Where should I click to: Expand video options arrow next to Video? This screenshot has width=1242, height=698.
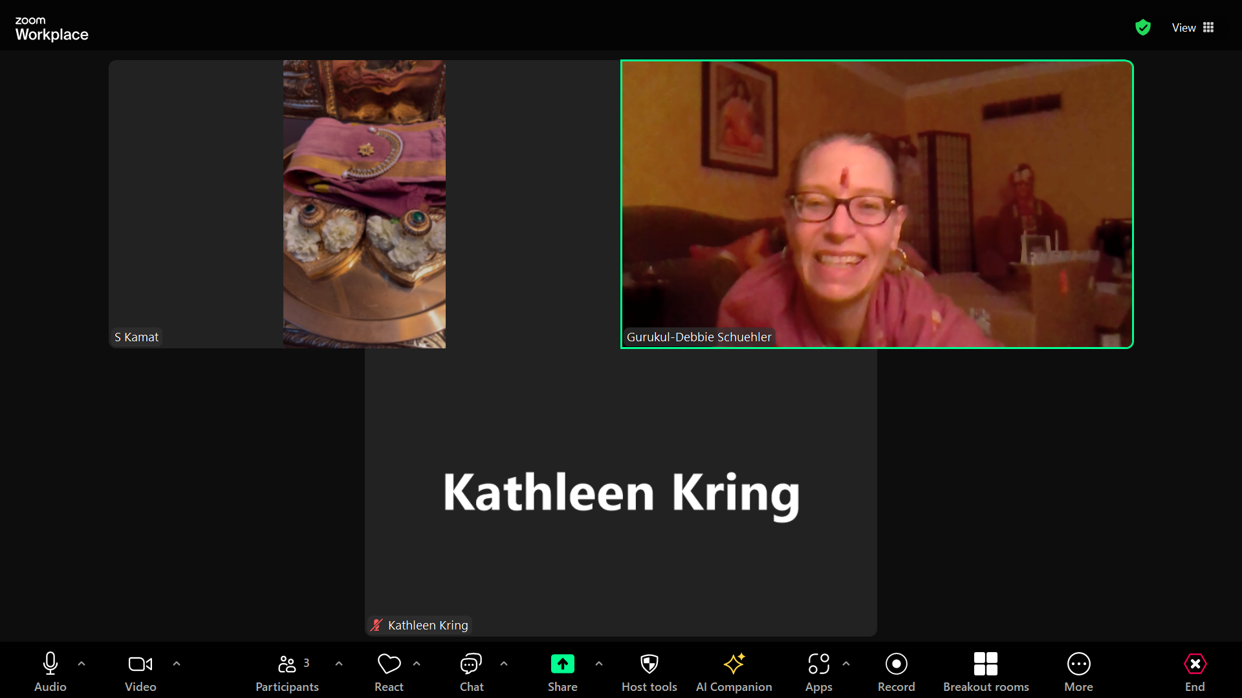[177, 664]
